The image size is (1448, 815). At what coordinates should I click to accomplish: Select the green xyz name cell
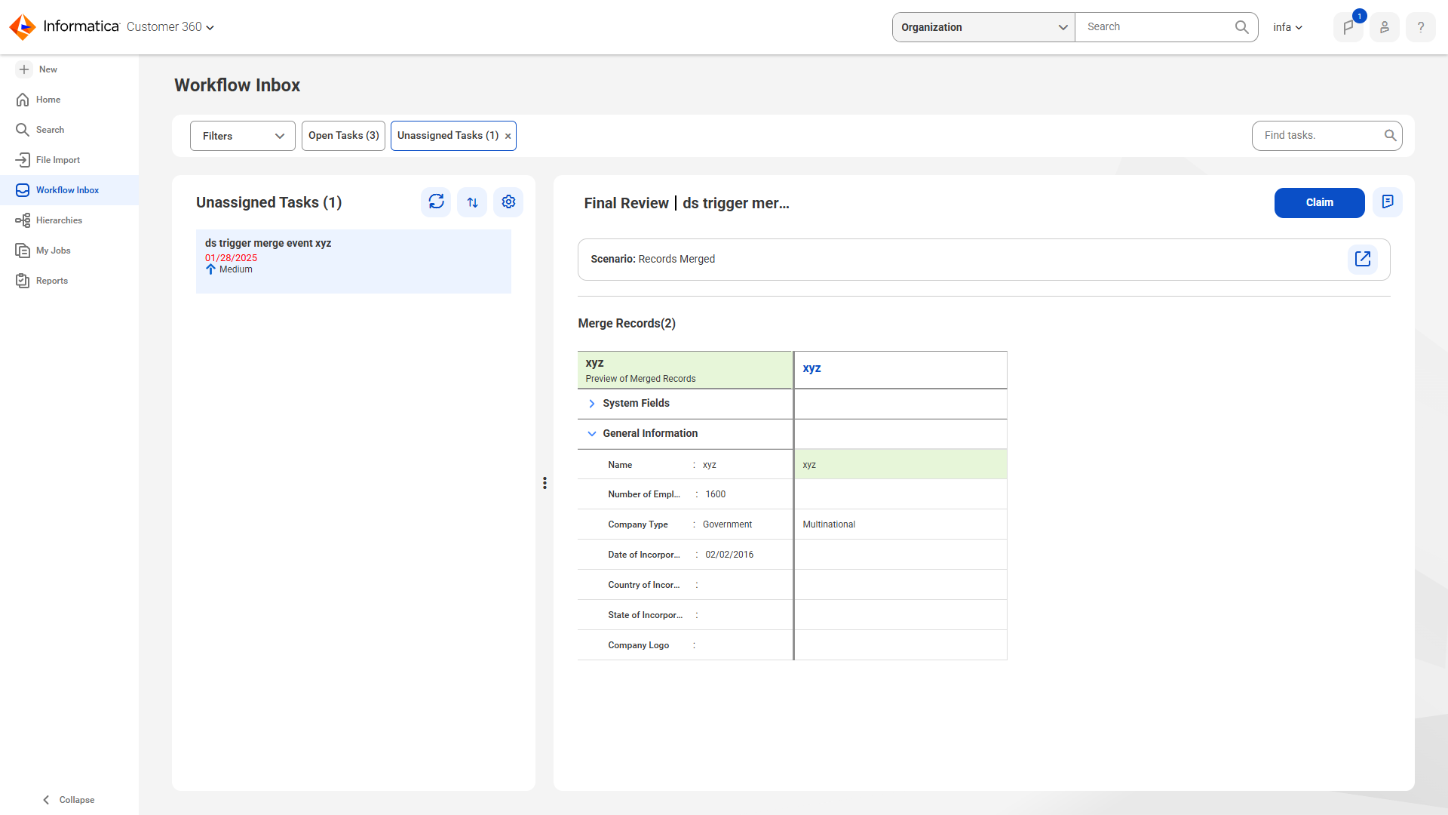pyautogui.click(x=900, y=465)
